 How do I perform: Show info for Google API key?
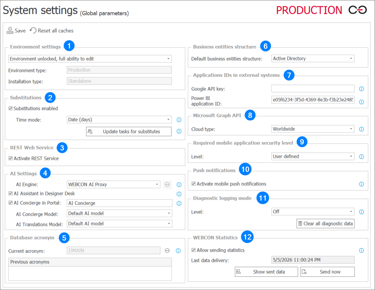coord(361,89)
